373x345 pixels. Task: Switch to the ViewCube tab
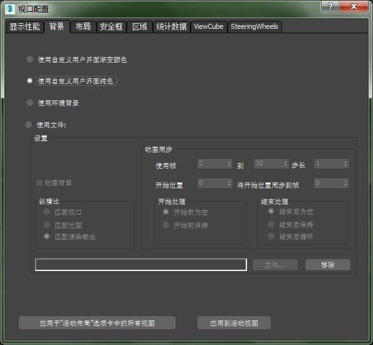point(209,27)
